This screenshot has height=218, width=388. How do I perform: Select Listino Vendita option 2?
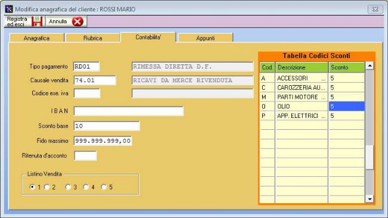47,187
